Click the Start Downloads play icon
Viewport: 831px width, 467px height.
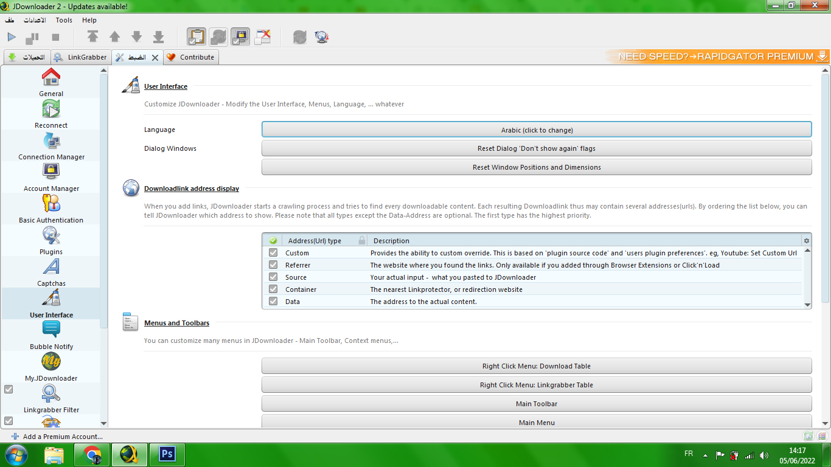point(12,37)
